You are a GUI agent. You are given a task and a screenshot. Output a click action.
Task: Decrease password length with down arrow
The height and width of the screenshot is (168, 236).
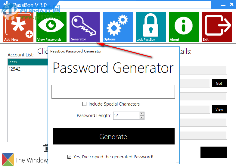point(142,117)
